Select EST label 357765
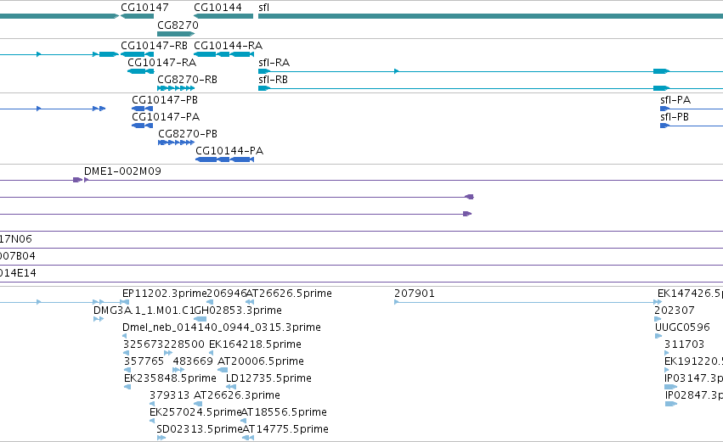The width and height of the screenshot is (723, 442). [144, 361]
